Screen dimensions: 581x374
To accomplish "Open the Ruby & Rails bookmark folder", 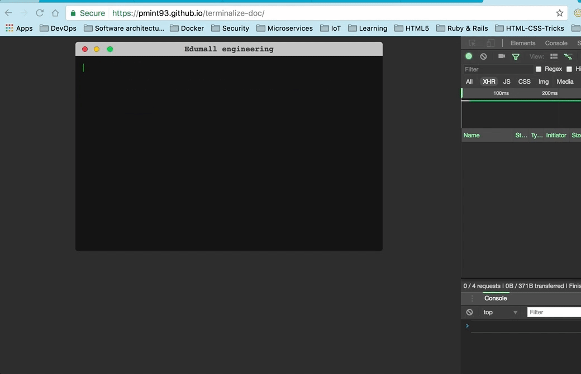I will [x=462, y=28].
